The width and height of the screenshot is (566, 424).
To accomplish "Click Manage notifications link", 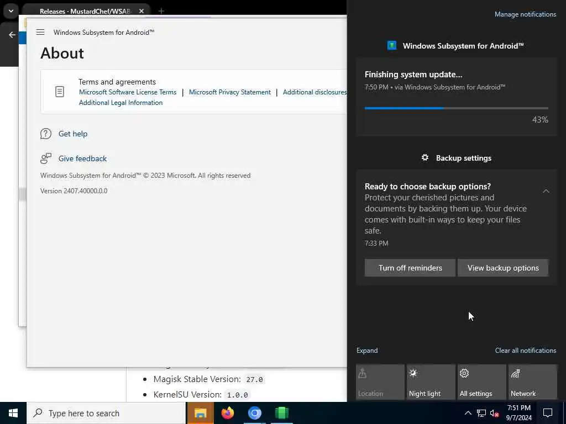I will pos(525,14).
